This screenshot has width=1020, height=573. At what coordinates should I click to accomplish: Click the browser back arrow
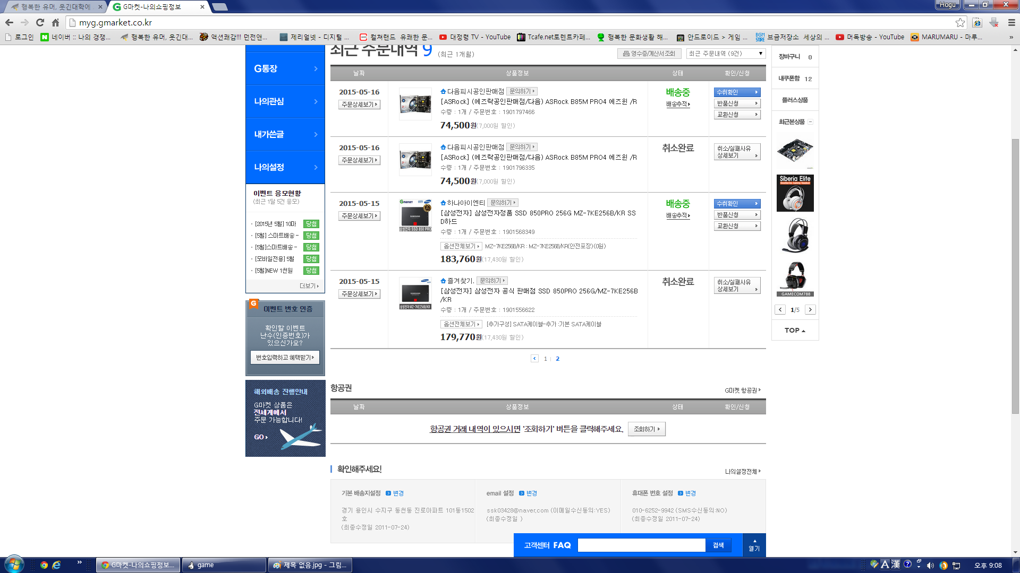(9, 22)
